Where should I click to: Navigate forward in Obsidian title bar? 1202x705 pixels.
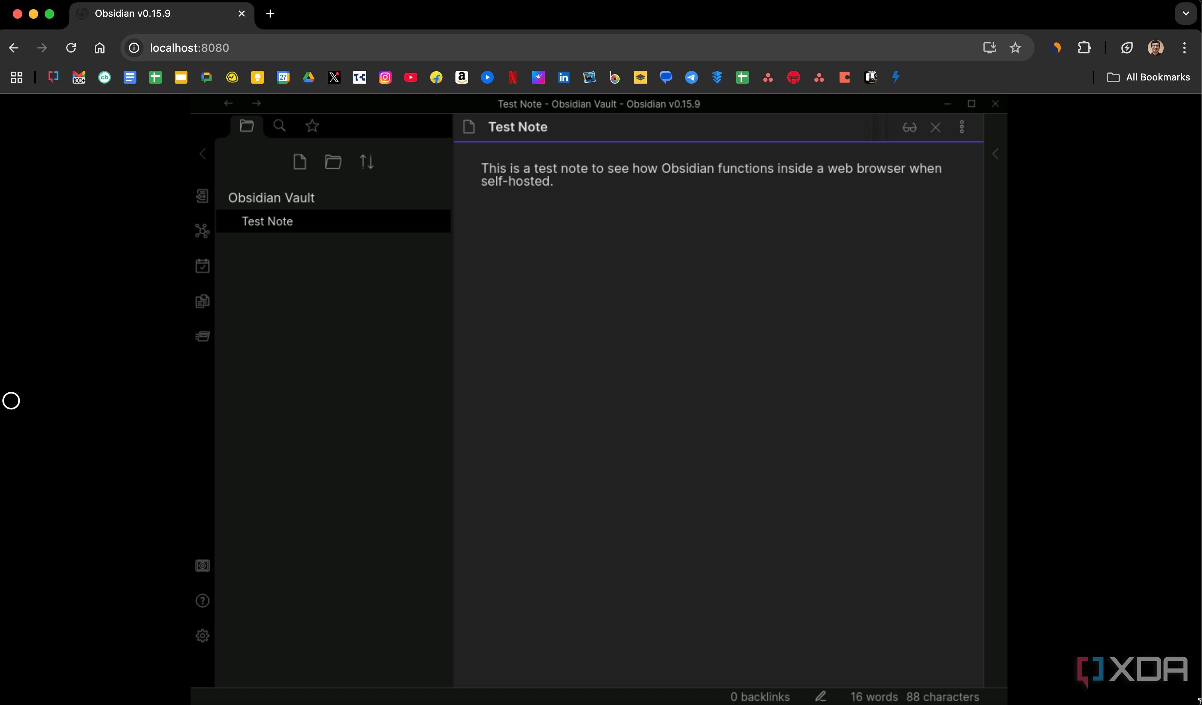[x=256, y=103]
